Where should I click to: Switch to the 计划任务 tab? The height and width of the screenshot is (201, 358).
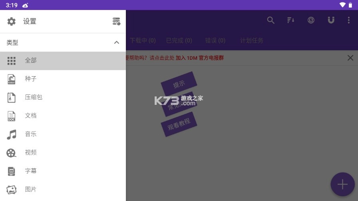pyautogui.click(x=252, y=41)
